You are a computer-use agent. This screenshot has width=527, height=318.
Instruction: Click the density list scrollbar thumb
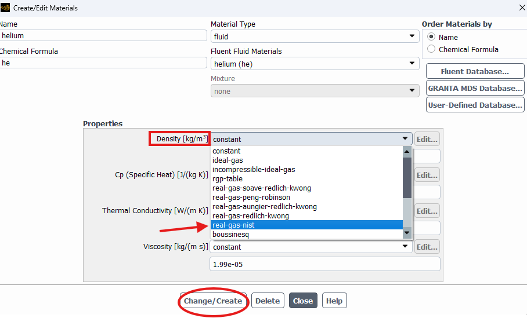pos(407,178)
